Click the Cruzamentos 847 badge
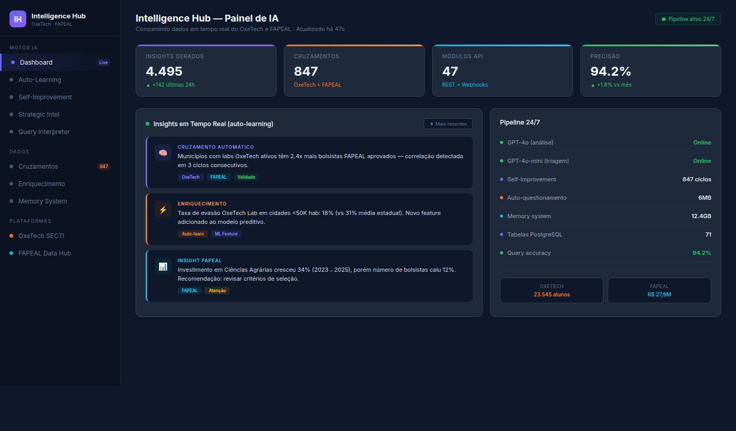 104,166
